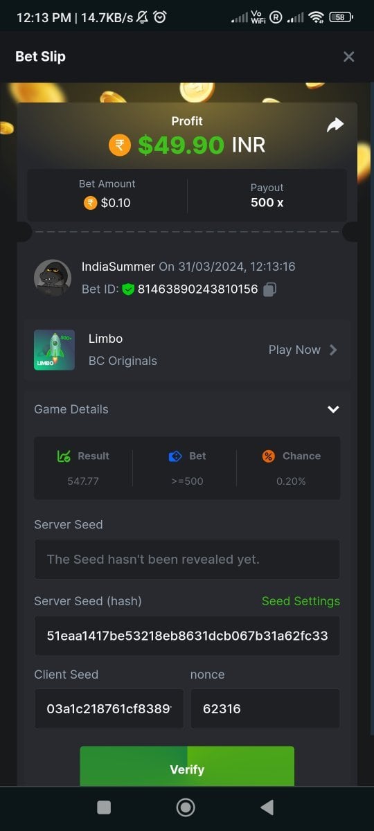Copy the Bet ID with copy icon
The height and width of the screenshot is (831, 374).
(x=270, y=289)
